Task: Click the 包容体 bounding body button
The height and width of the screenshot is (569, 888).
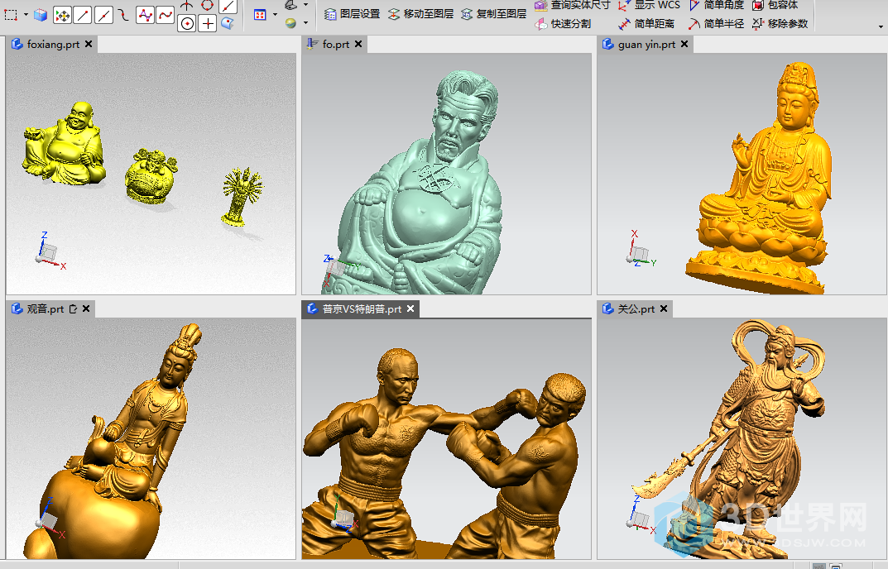Action: click(775, 5)
